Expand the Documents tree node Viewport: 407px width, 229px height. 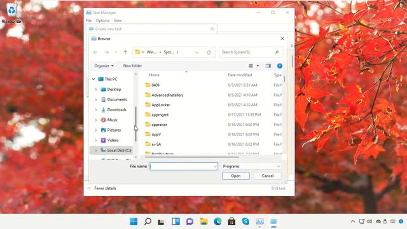tap(96, 99)
